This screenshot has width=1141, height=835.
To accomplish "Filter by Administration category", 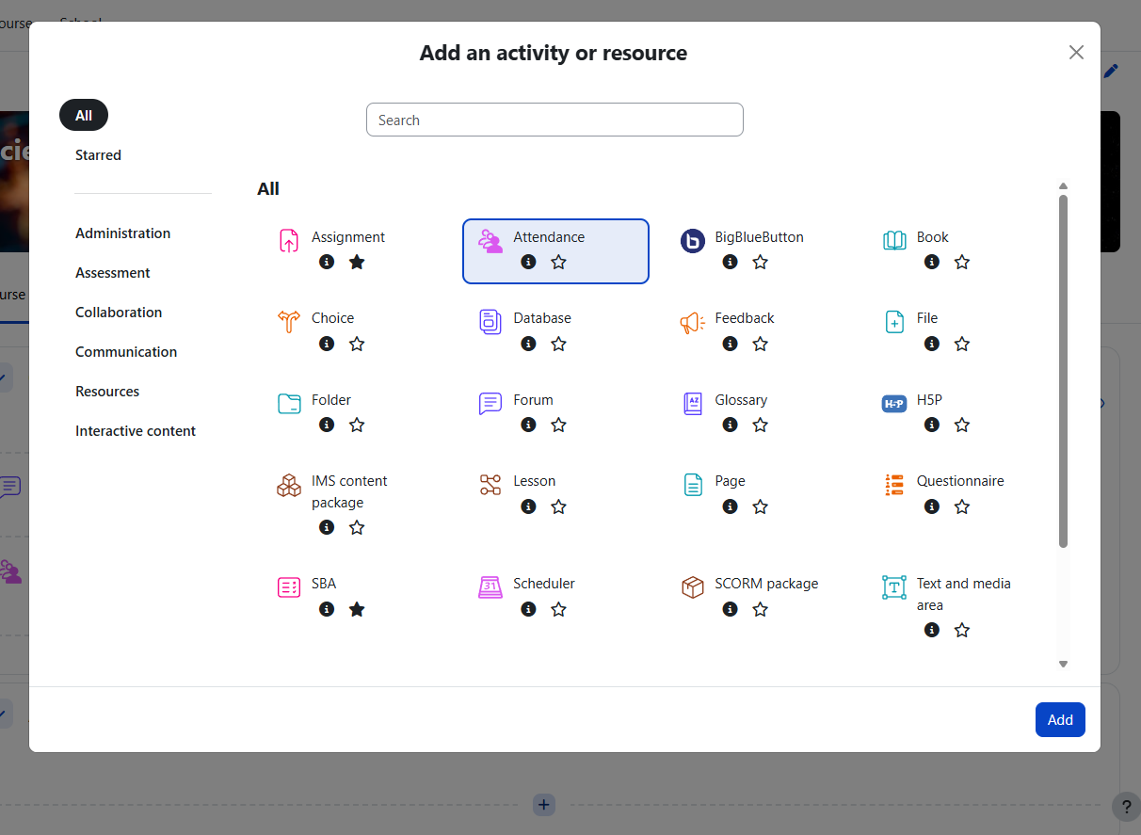I will coord(123,233).
